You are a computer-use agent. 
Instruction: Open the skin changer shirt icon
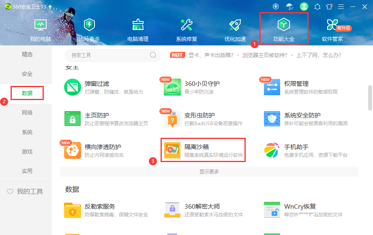click(x=329, y=6)
